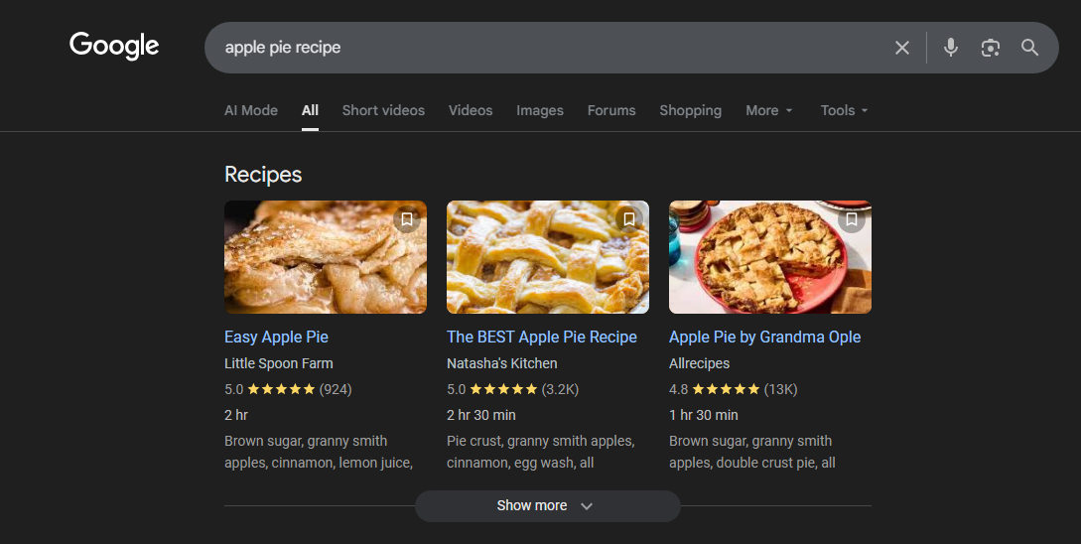The image size is (1081, 544).
Task: Expand recipes with Show more
Action: (x=547, y=506)
